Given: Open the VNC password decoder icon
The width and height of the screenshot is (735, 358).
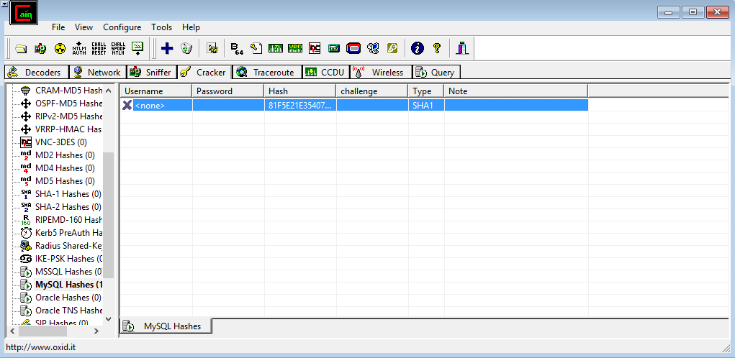Looking at the screenshot, I should click(x=315, y=48).
